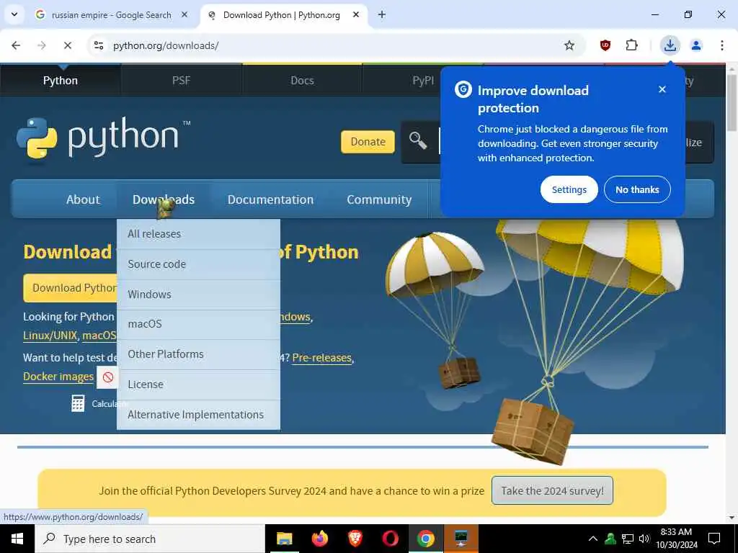Click the No thanks button
This screenshot has height=553, width=738.
pos(637,189)
